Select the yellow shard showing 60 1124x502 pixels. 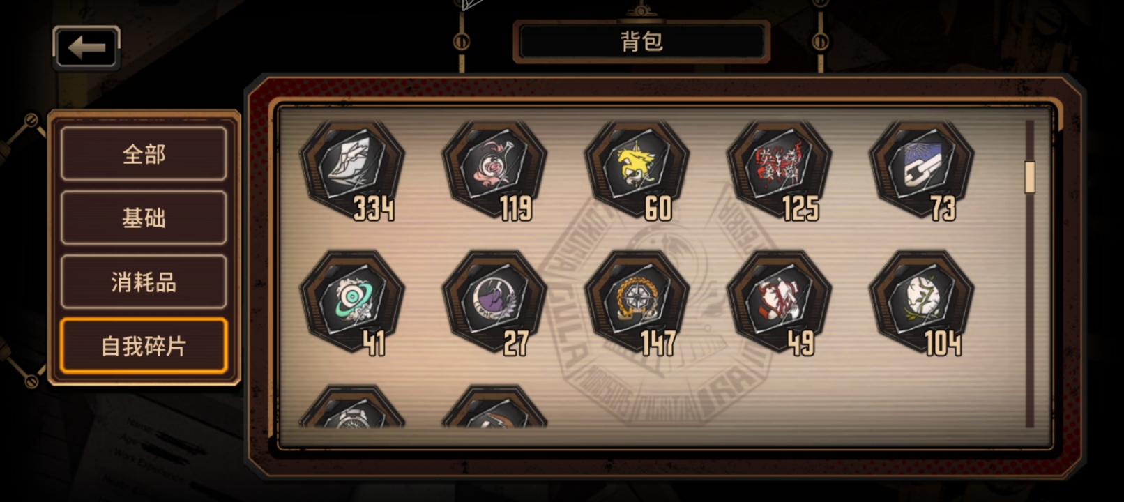[637, 171]
